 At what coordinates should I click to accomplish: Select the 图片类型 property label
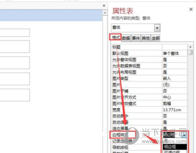click(x=120, y=78)
